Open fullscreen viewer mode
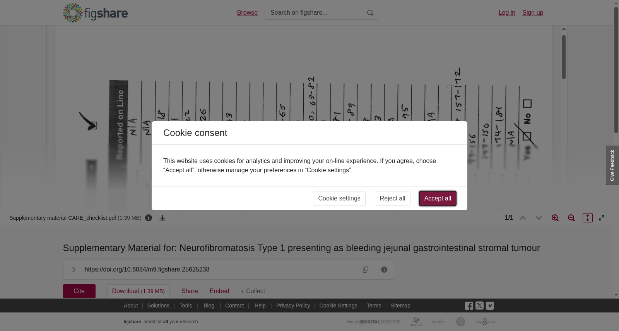The width and height of the screenshot is (619, 331). click(x=602, y=218)
